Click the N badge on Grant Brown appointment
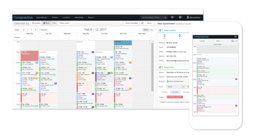The height and width of the screenshot is (138, 254). pyautogui.click(x=93, y=52)
